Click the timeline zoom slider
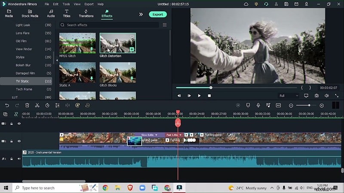This screenshot has width=344, height=193. [x=309, y=105]
